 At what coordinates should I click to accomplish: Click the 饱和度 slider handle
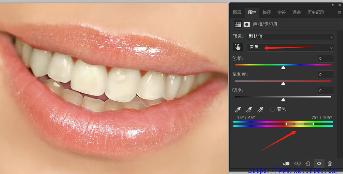[283, 84]
